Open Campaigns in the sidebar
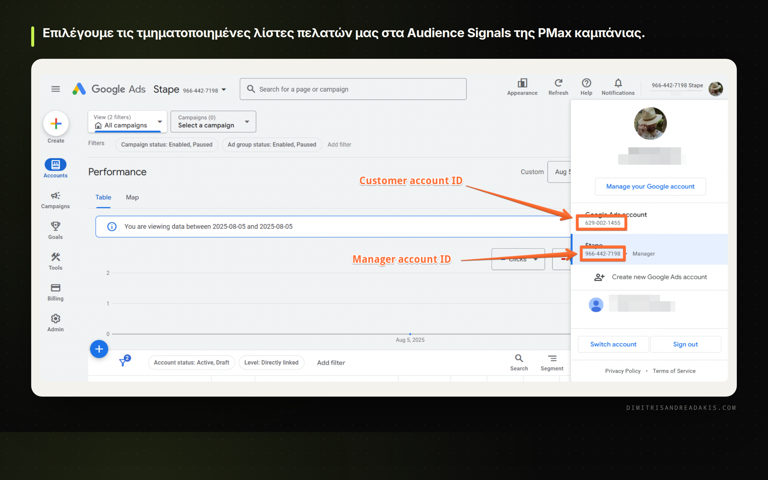 pyautogui.click(x=55, y=200)
